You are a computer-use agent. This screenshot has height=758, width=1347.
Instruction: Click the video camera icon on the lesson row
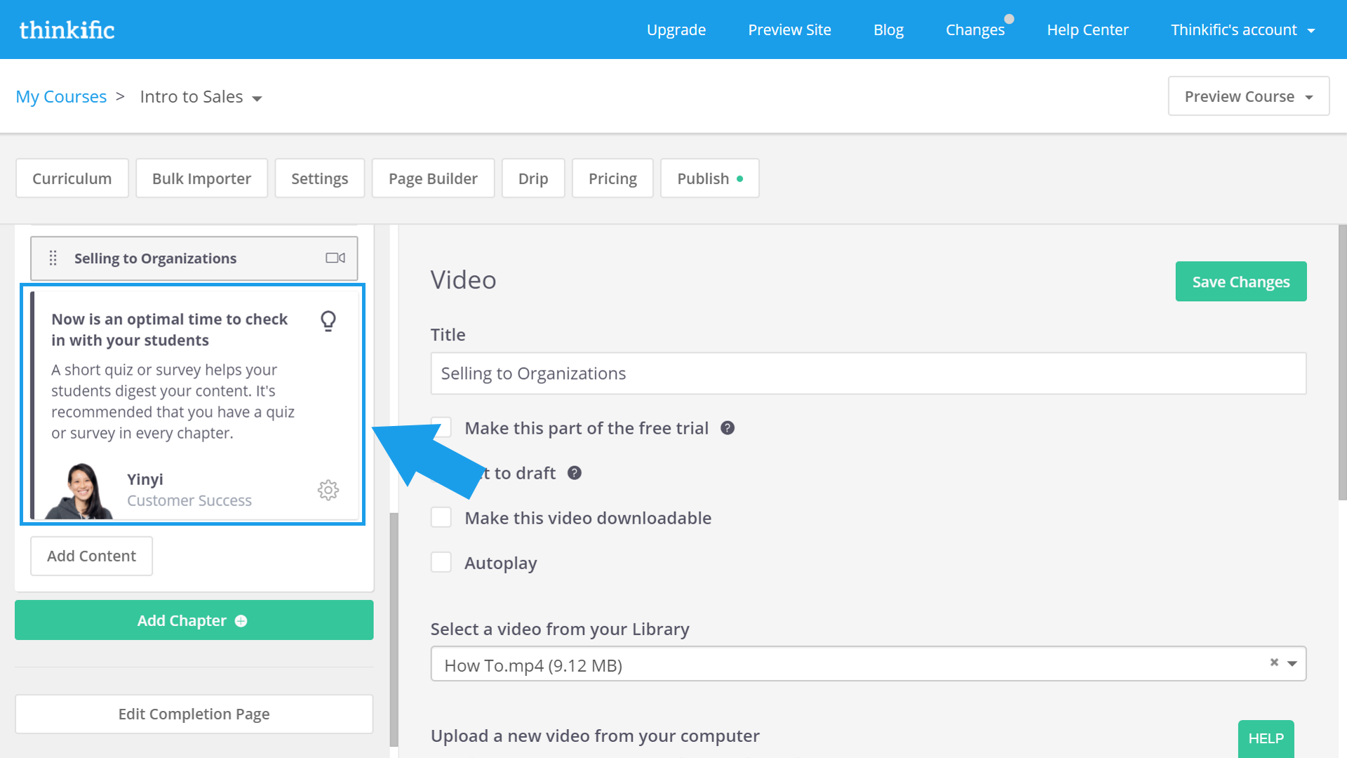coord(335,258)
